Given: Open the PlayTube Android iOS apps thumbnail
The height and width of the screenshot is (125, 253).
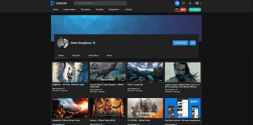Looking at the screenshot, I should pyautogui.click(x=183, y=108).
